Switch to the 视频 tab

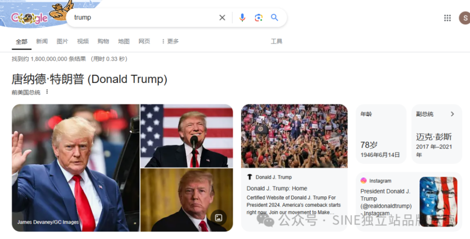click(x=83, y=41)
